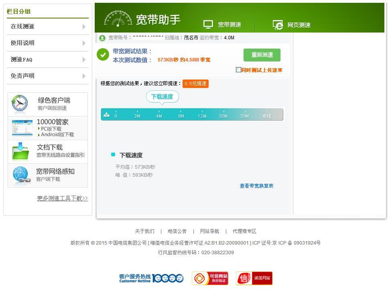This screenshot has width=388, height=290.
Task: Open 更多测速工具下载 link
Action: (62, 198)
